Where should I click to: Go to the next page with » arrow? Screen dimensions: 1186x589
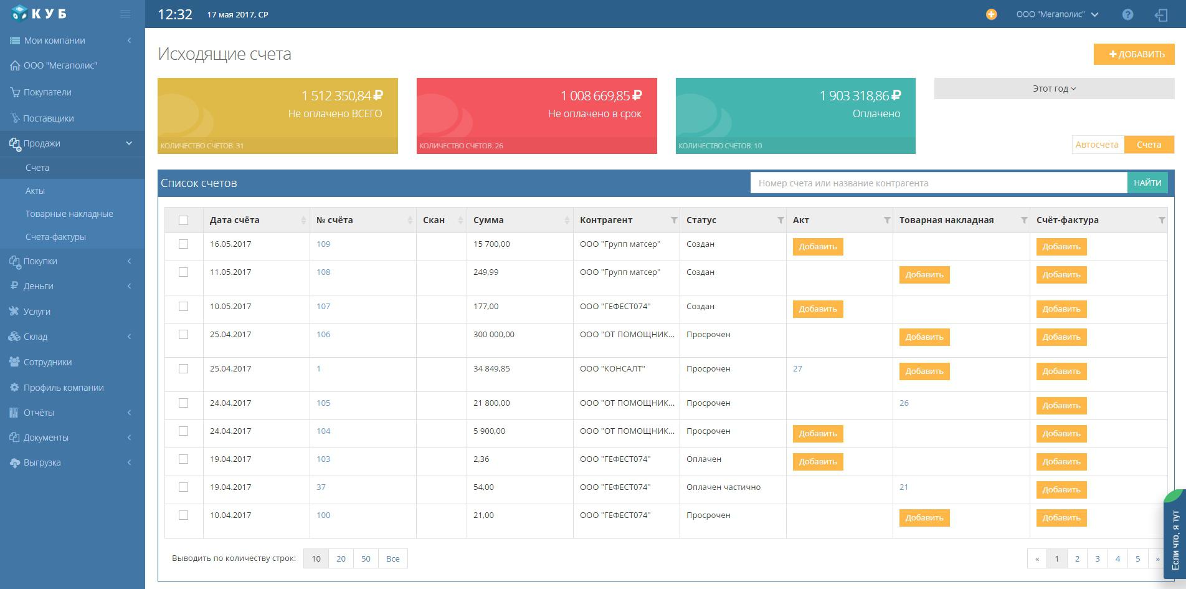pos(1157,558)
